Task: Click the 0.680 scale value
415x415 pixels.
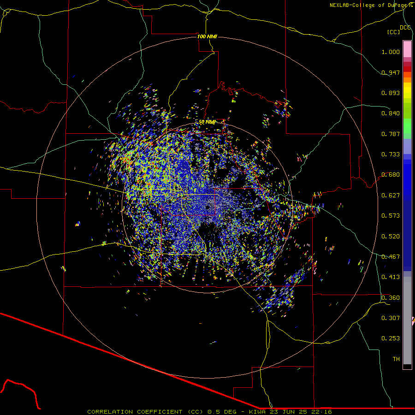Action: (391, 175)
